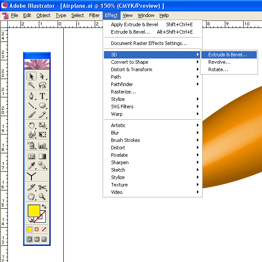Select the Pen tool
The image size is (262, 262).
31,96
